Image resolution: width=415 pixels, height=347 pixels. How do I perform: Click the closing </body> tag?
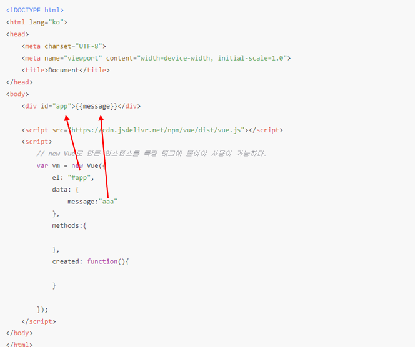click(x=19, y=333)
